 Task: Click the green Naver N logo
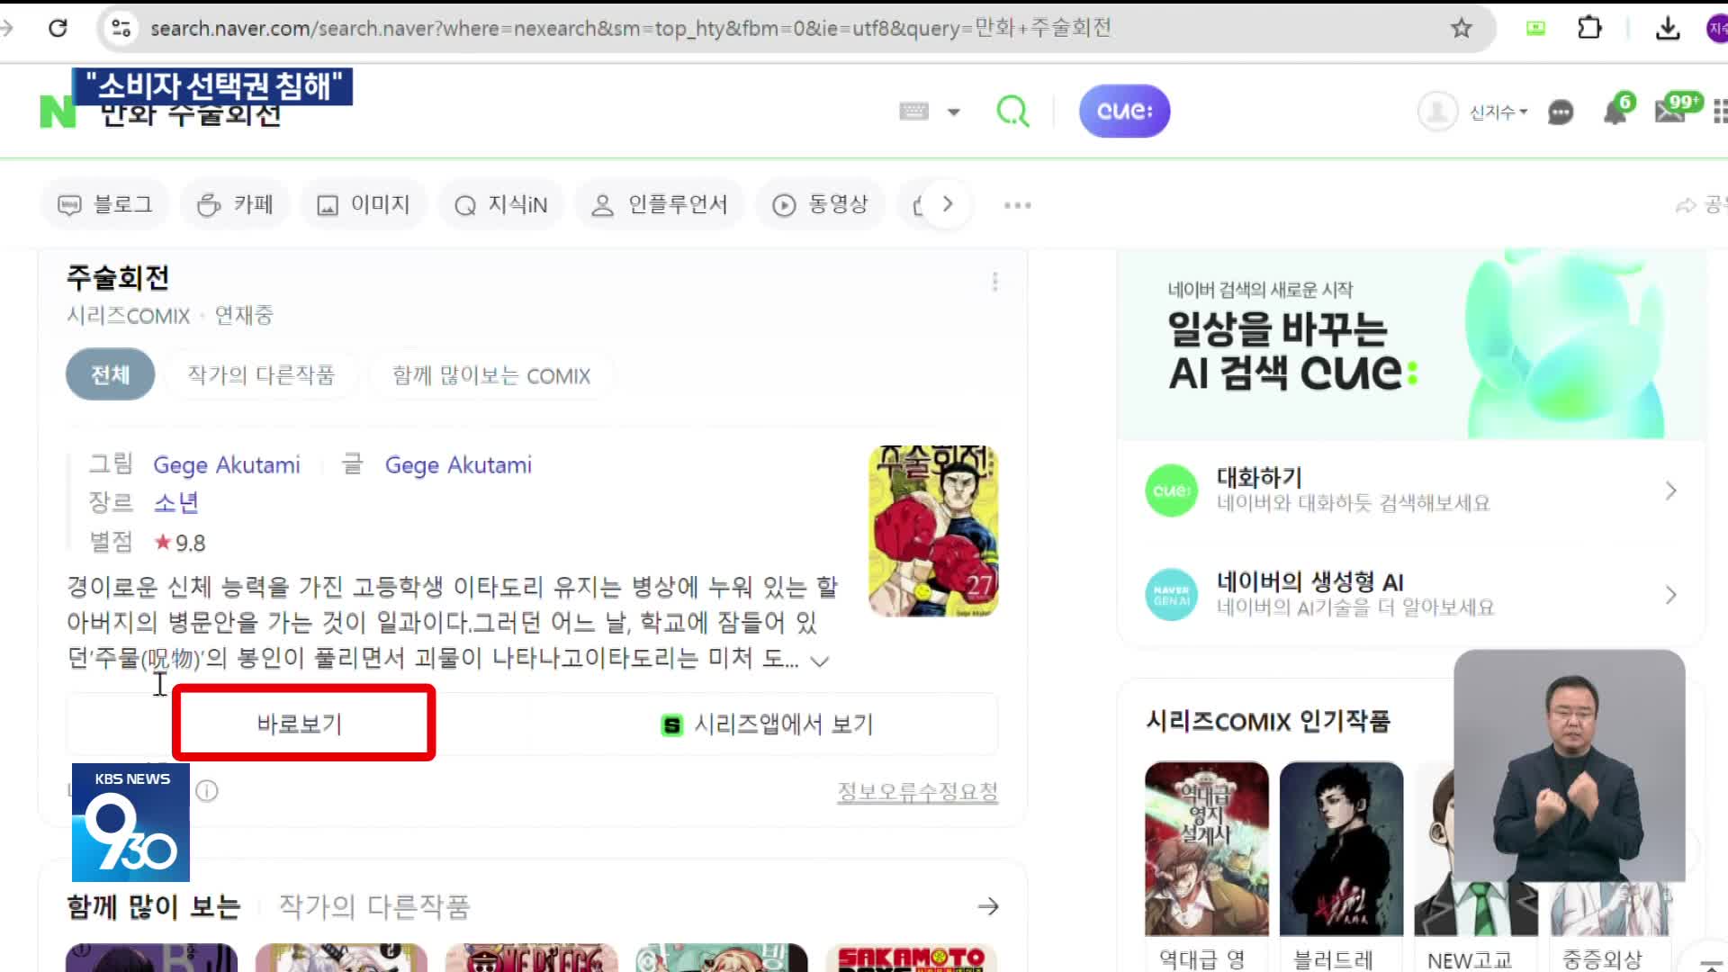click(x=58, y=112)
